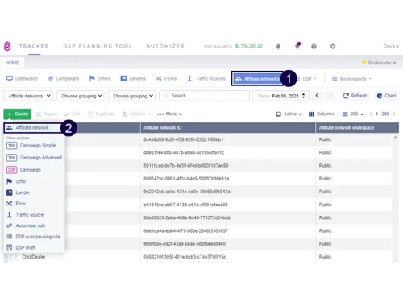Expand the Actions dropdown

(x=136, y=114)
